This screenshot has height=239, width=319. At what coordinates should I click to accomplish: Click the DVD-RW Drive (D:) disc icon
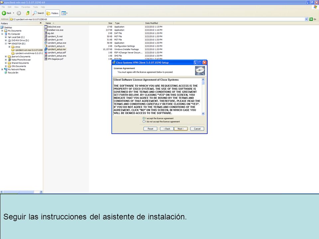click(9, 40)
